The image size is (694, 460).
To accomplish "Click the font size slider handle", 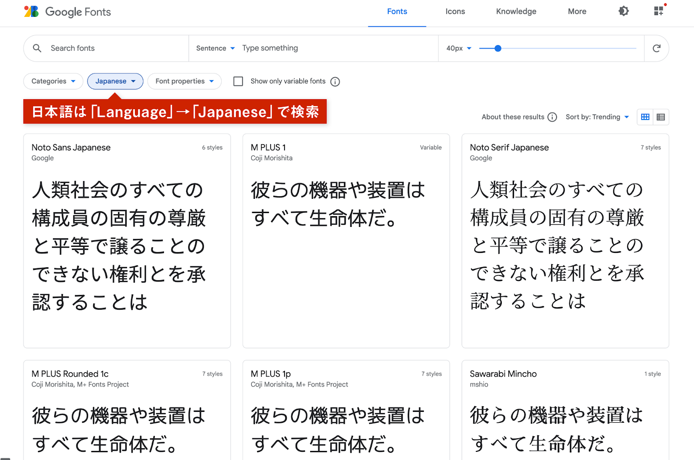I will point(498,49).
